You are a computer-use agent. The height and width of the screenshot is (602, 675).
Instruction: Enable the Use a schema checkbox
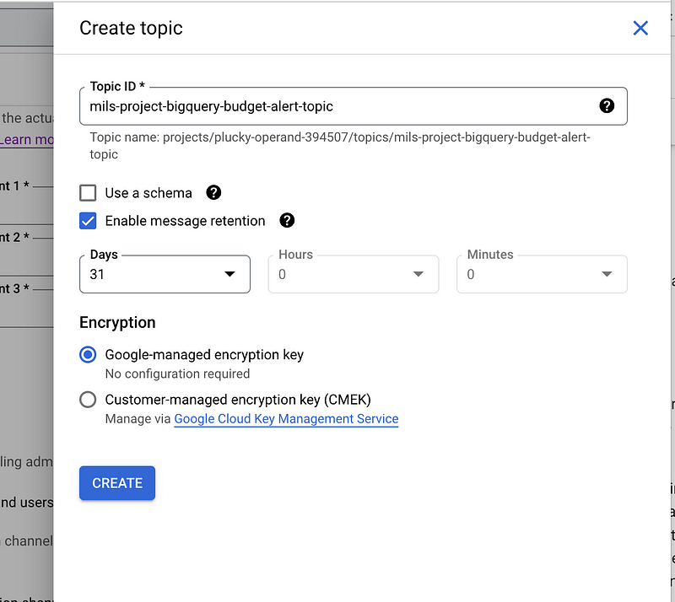88,193
